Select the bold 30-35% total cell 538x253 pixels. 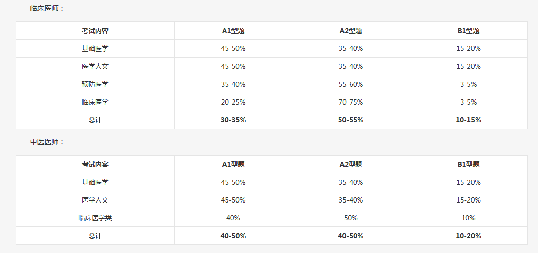click(x=233, y=120)
